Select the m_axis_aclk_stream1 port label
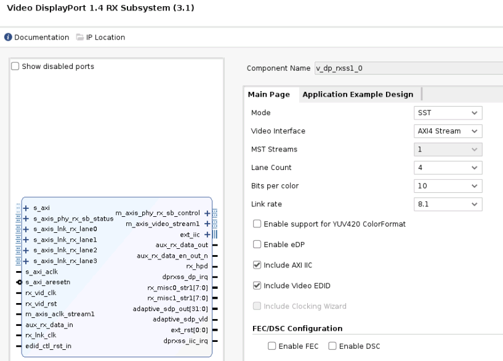The image size is (503, 361). pos(60,314)
